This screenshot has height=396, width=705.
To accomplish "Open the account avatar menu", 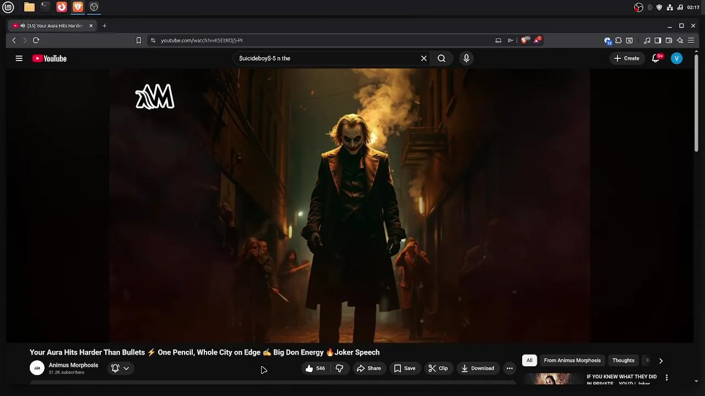I will point(677,58).
